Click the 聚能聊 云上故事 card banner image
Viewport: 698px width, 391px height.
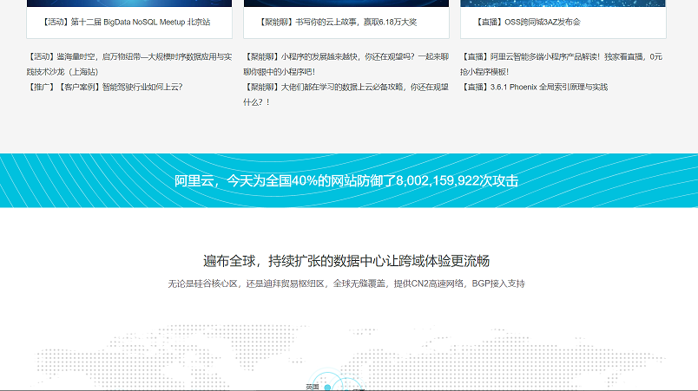tap(346, 3)
